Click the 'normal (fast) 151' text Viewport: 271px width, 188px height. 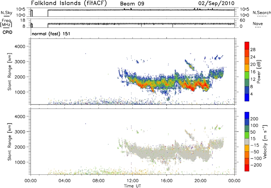[x=51, y=34]
